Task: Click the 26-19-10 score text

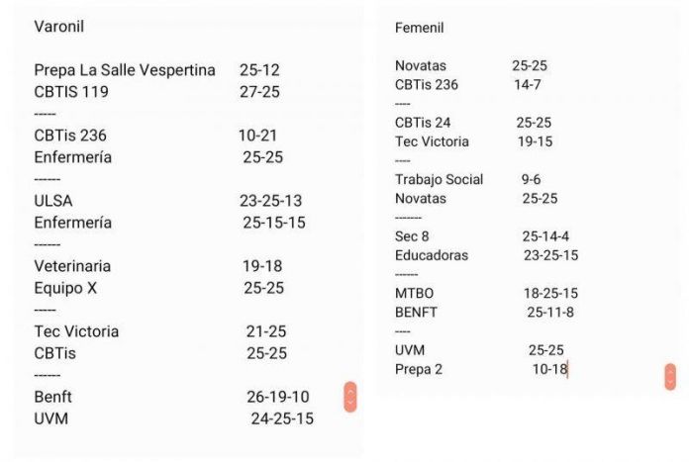Action: click(x=278, y=397)
